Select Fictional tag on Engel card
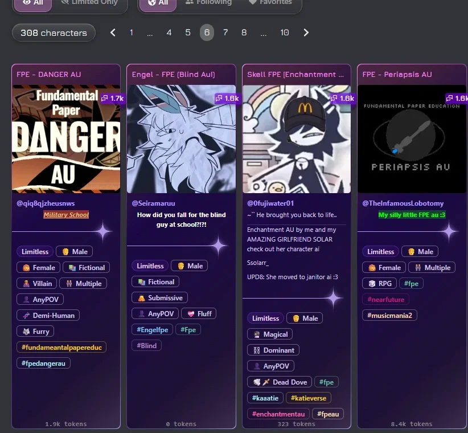The height and width of the screenshot is (433, 468). click(x=155, y=282)
